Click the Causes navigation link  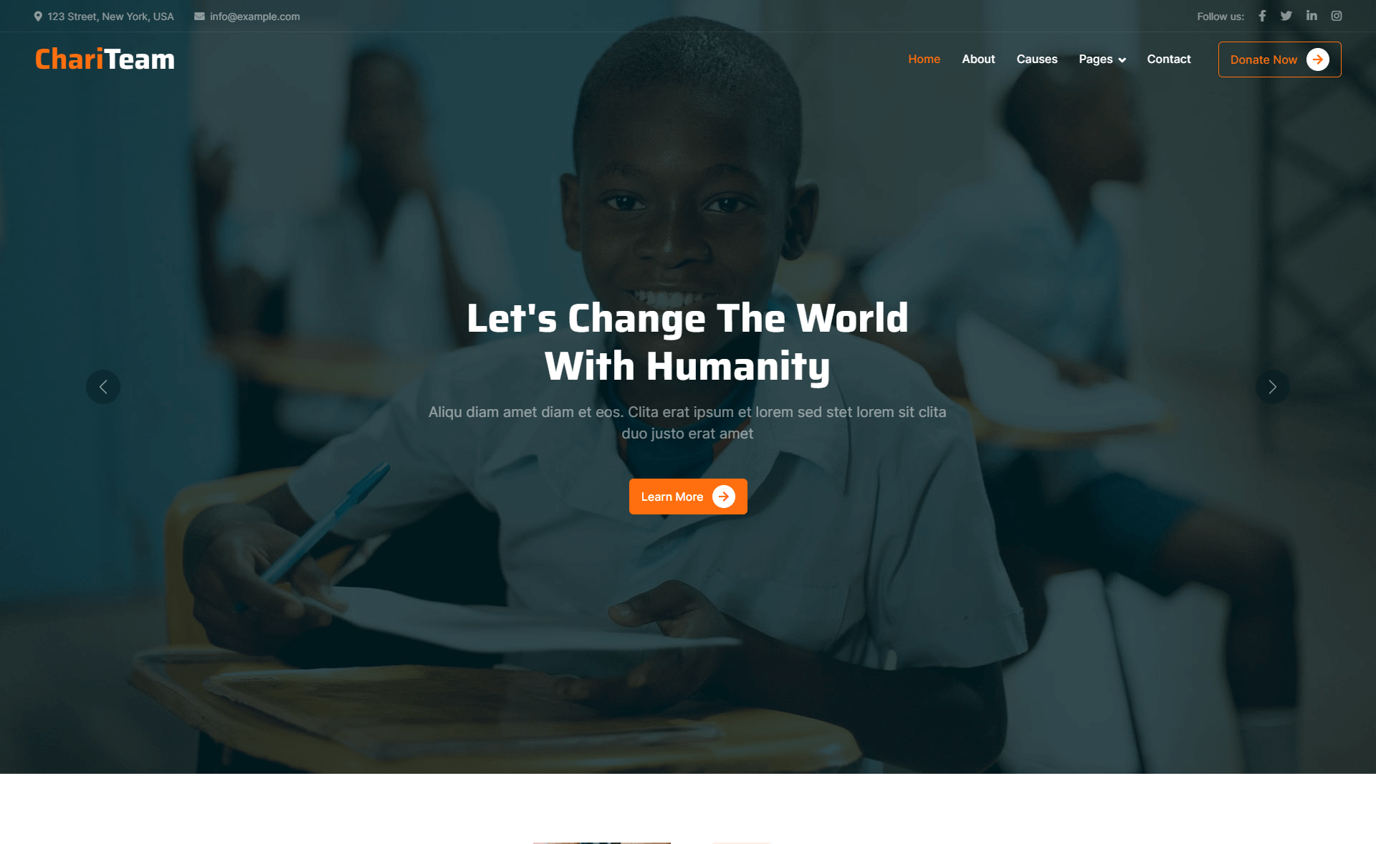pos(1036,59)
